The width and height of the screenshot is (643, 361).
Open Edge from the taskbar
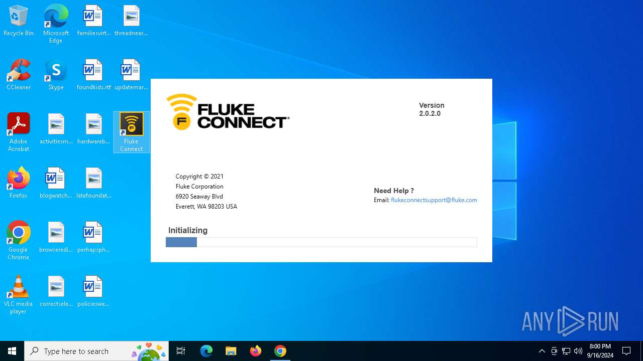click(x=206, y=351)
